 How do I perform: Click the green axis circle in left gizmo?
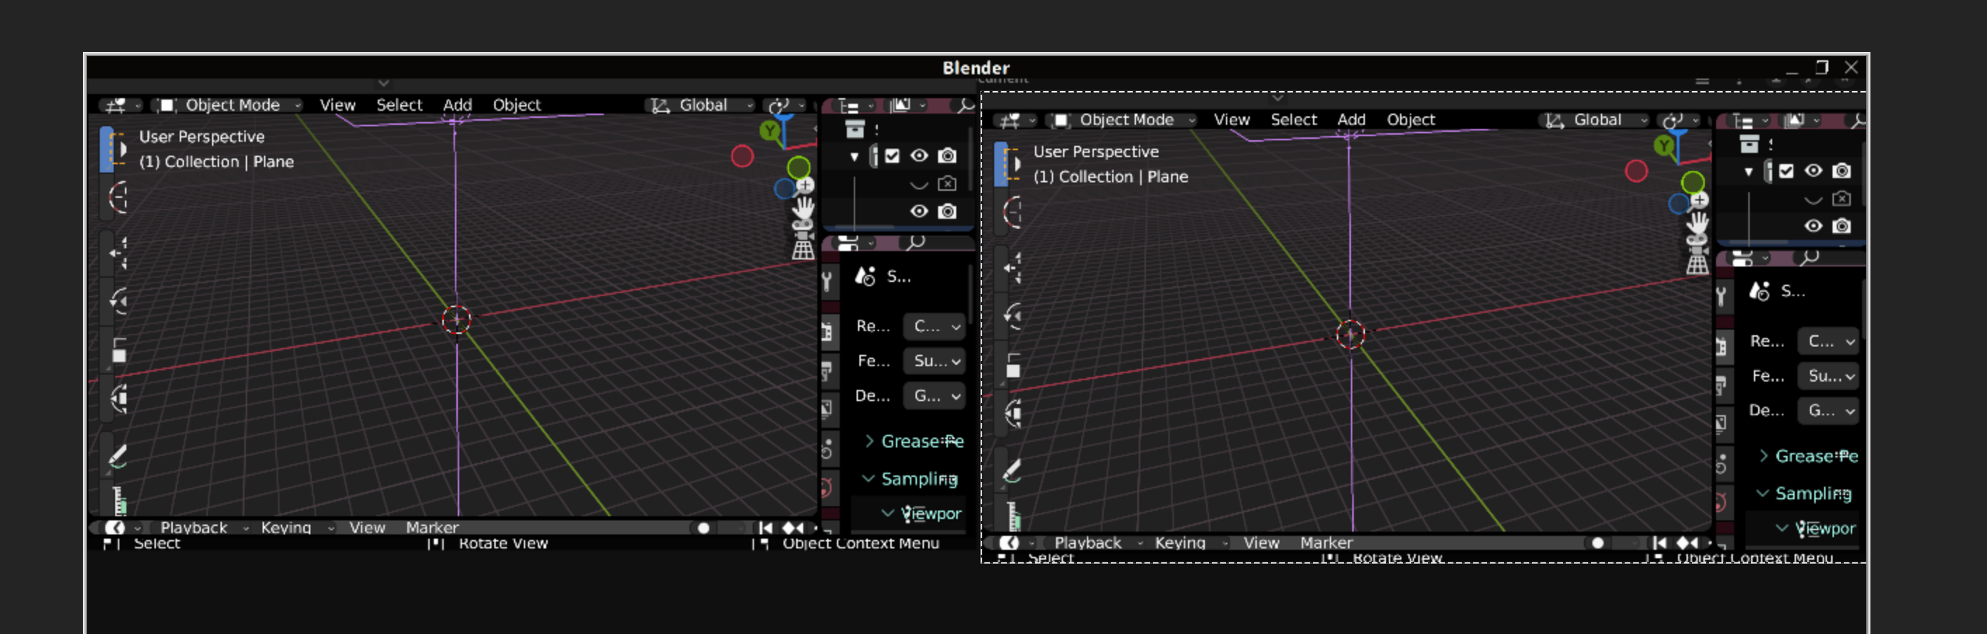798,167
